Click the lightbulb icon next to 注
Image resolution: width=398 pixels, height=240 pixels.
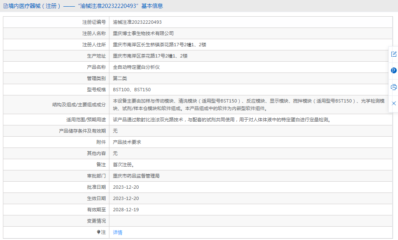pos(99,232)
